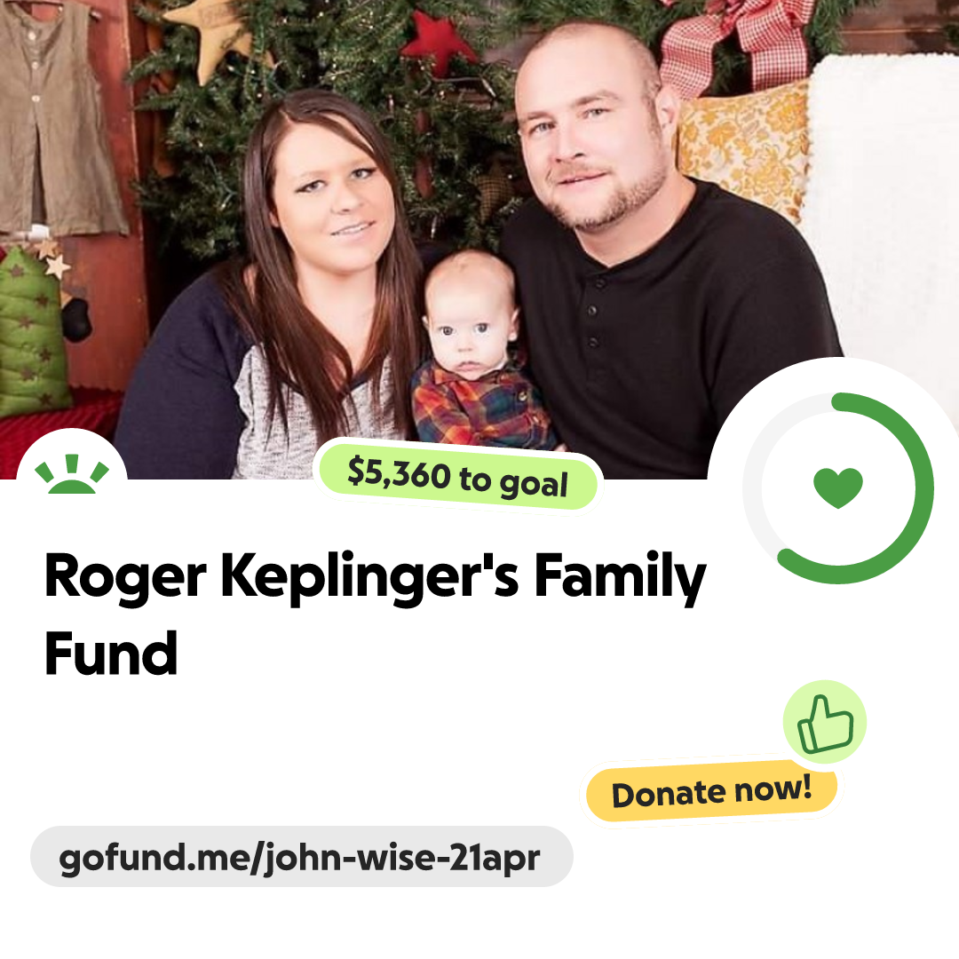Click the thumbs up icon
The image size is (959, 959).
click(x=825, y=722)
